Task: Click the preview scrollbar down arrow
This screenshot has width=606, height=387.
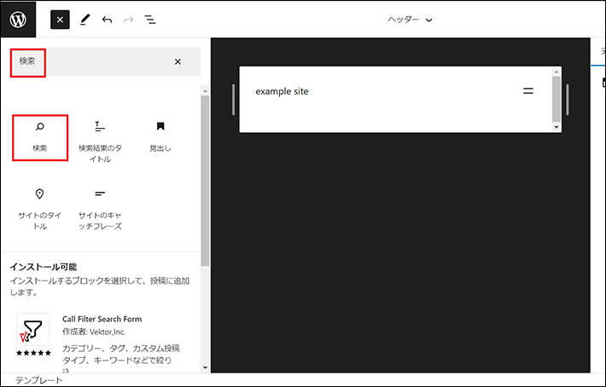Action: point(556,127)
